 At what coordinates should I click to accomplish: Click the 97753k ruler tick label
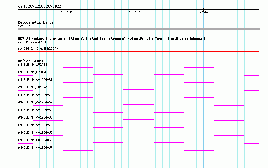tap(135, 12)
